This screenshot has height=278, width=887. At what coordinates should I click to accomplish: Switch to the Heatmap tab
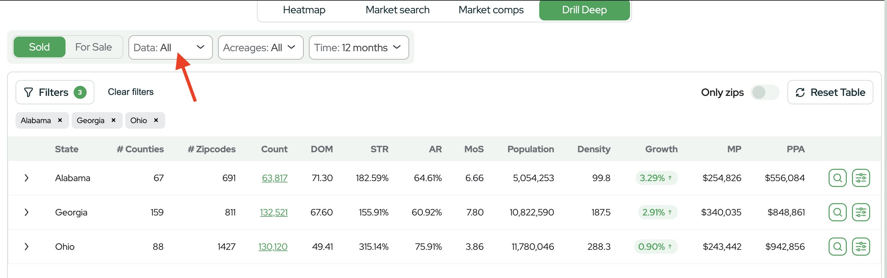coord(304,10)
